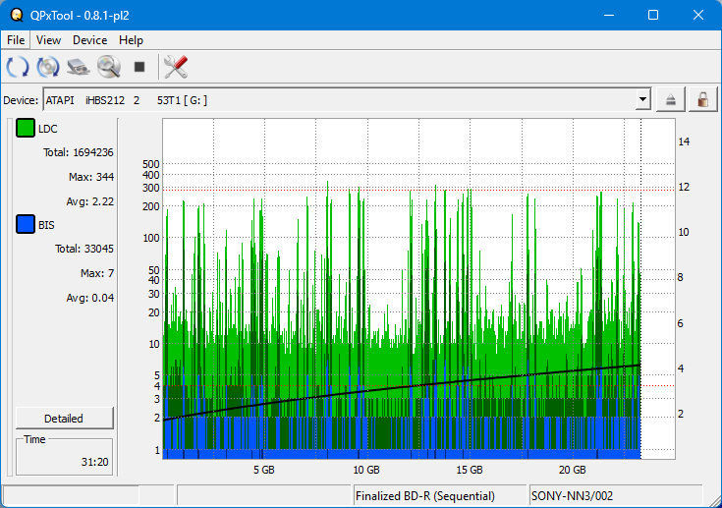Click the BIS Max: 7 value
Viewport: 722px width, 508px height.
click(97, 273)
